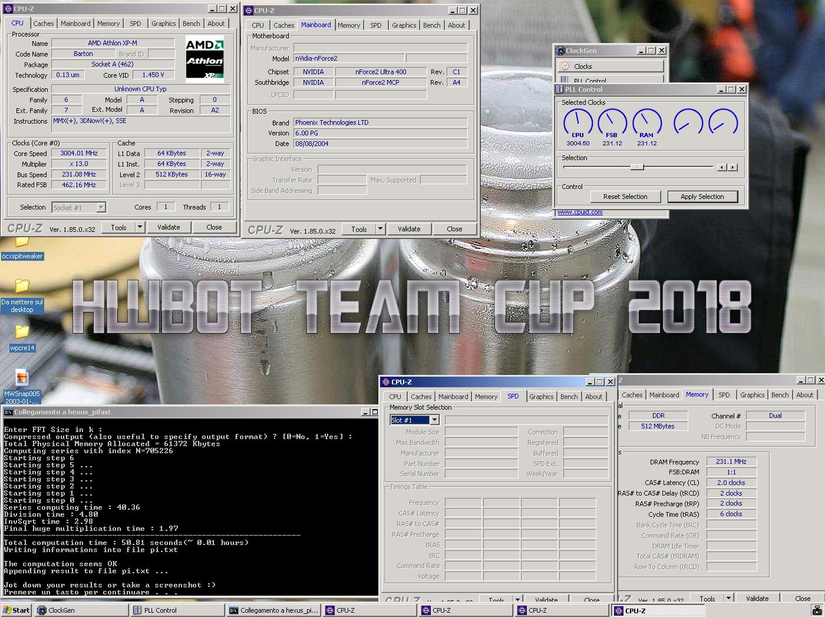This screenshot has width=825, height=618.
Task: Expand the Tools dropdown arrow in Memory window
Action: (x=728, y=598)
